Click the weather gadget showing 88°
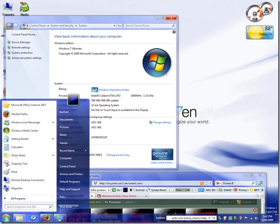The height and width of the screenshot is (224, 280). [260, 32]
